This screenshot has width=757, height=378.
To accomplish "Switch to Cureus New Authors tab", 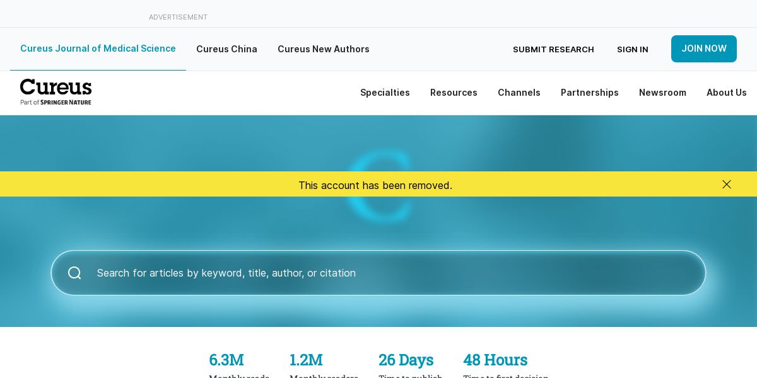I will (x=324, y=49).
